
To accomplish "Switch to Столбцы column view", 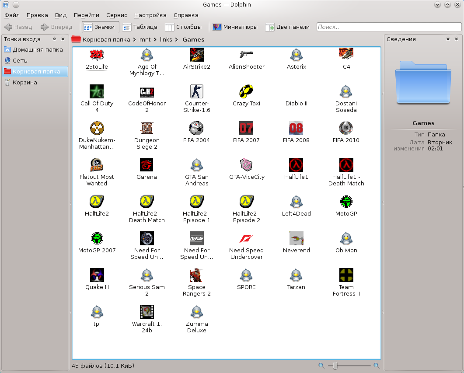I will click(184, 27).
